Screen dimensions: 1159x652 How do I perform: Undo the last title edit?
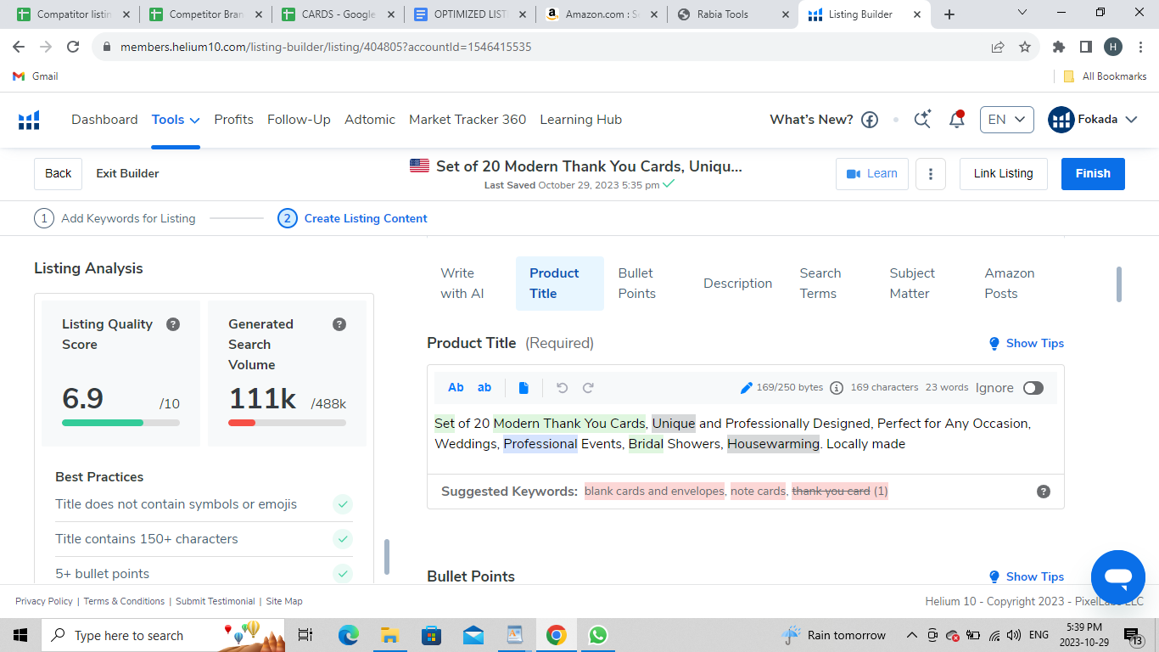click(562, 388)
